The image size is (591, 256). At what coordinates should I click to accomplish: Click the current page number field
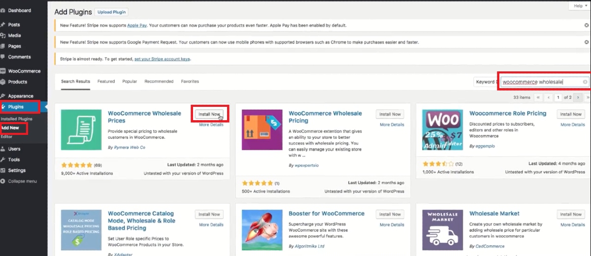coord(558,97)
